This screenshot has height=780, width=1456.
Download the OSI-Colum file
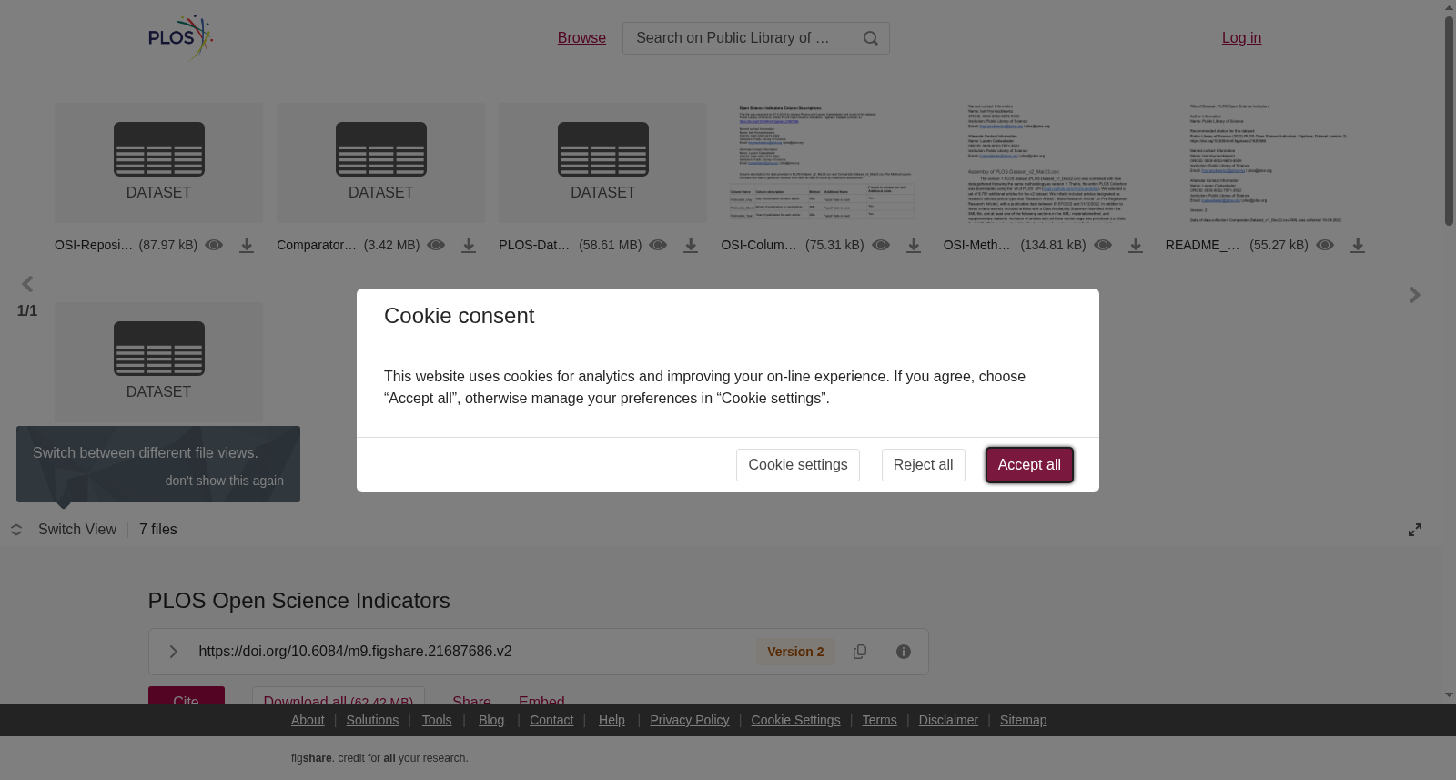[x=914, y=246]
